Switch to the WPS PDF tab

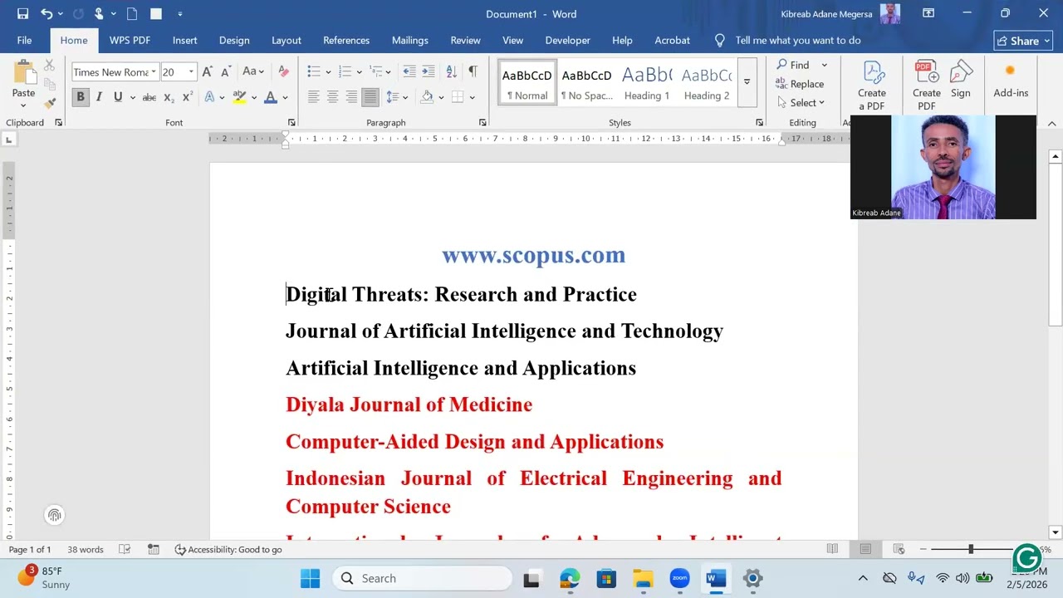pos(130,40)
